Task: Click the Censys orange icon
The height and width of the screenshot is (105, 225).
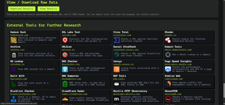Action: tap(116, 69)
